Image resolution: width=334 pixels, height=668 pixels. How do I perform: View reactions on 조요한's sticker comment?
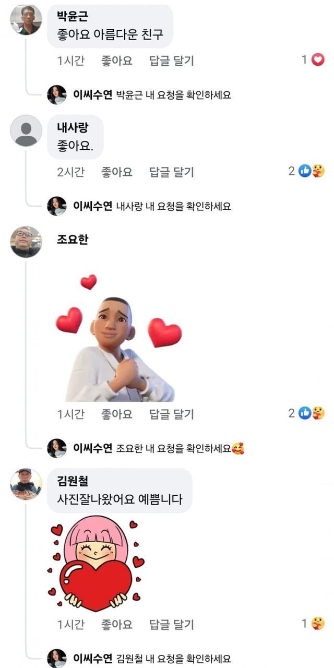coord(312,413)
